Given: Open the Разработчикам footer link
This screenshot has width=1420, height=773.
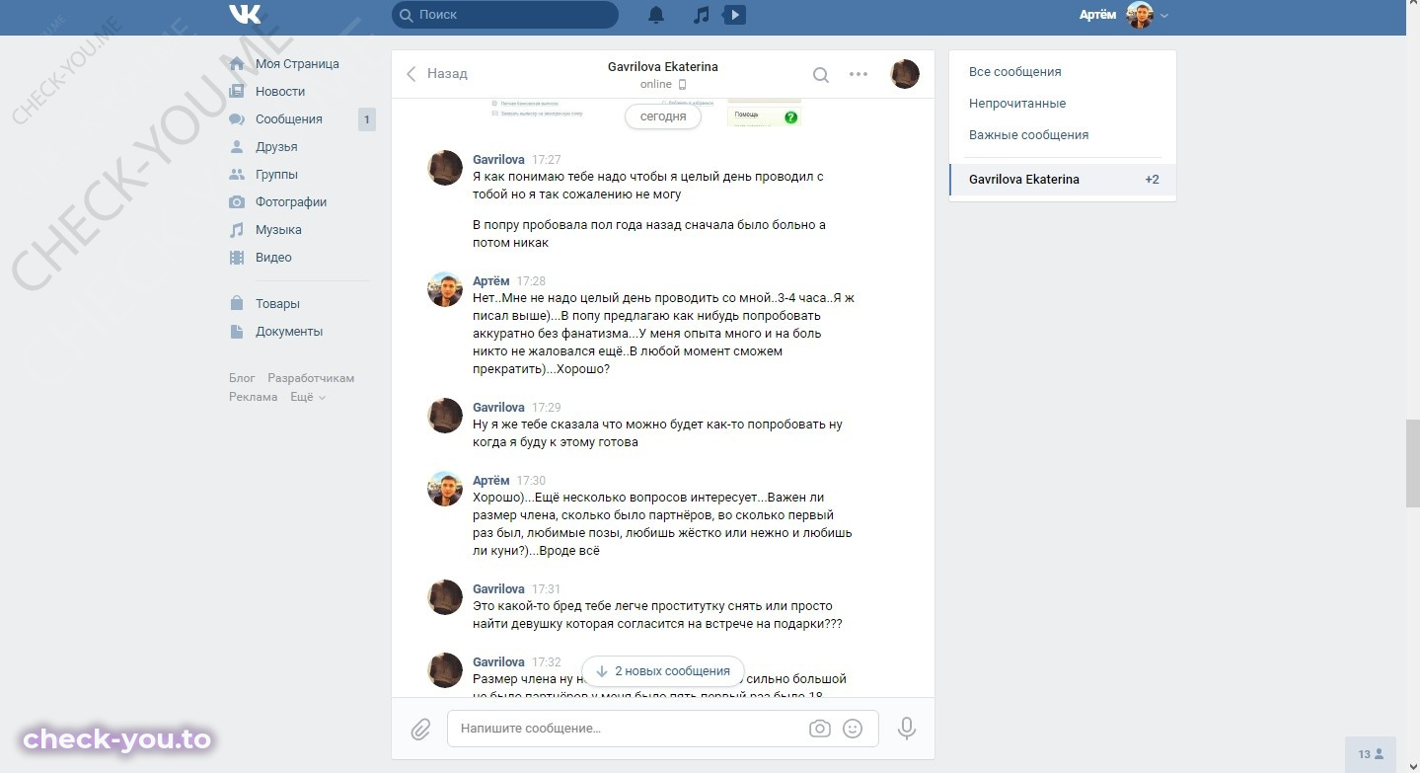Looking at the screenshot, I should (311, 378).
